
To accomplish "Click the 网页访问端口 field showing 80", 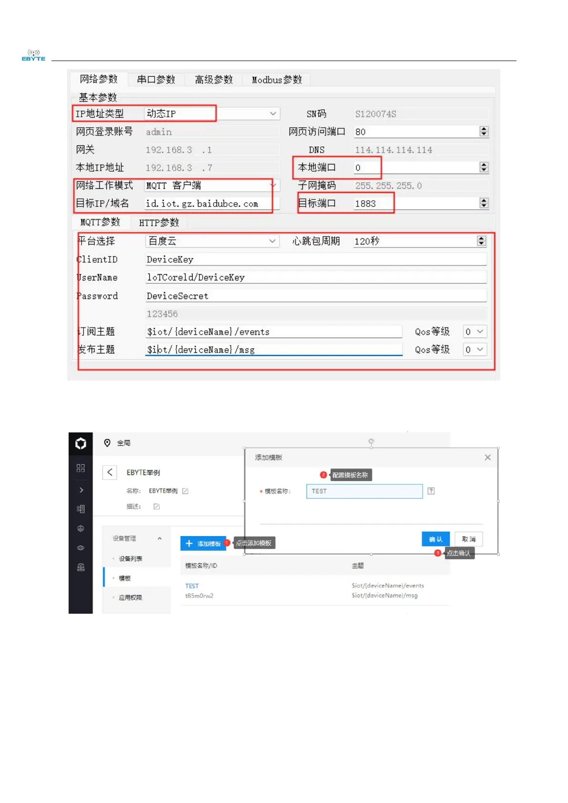I will 416,132.
